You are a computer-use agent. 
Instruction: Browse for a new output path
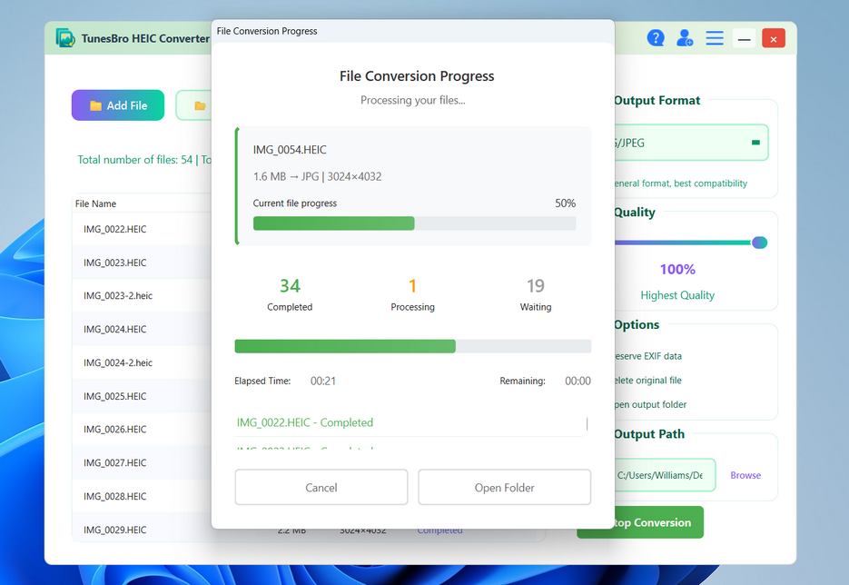pyautogui.click(x=745, y=474)
